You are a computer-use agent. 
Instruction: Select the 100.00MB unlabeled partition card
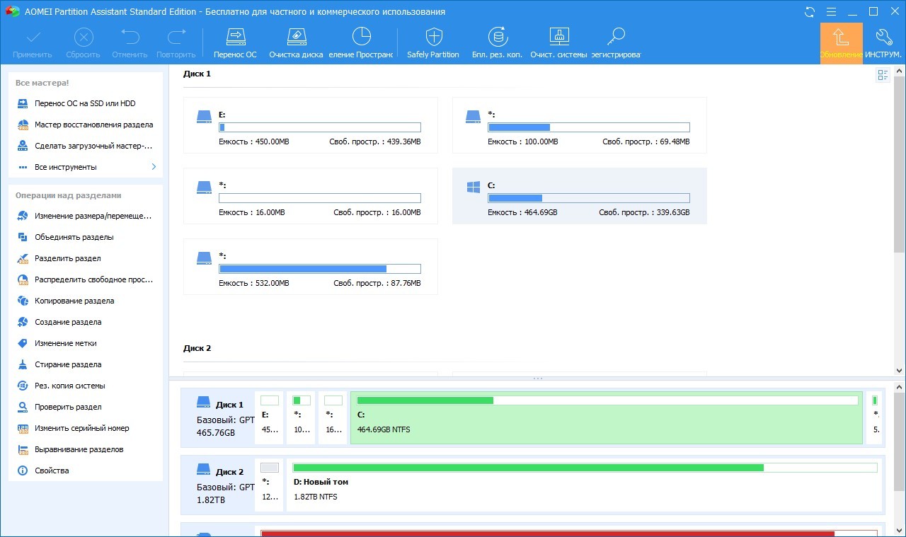(579, 125)
